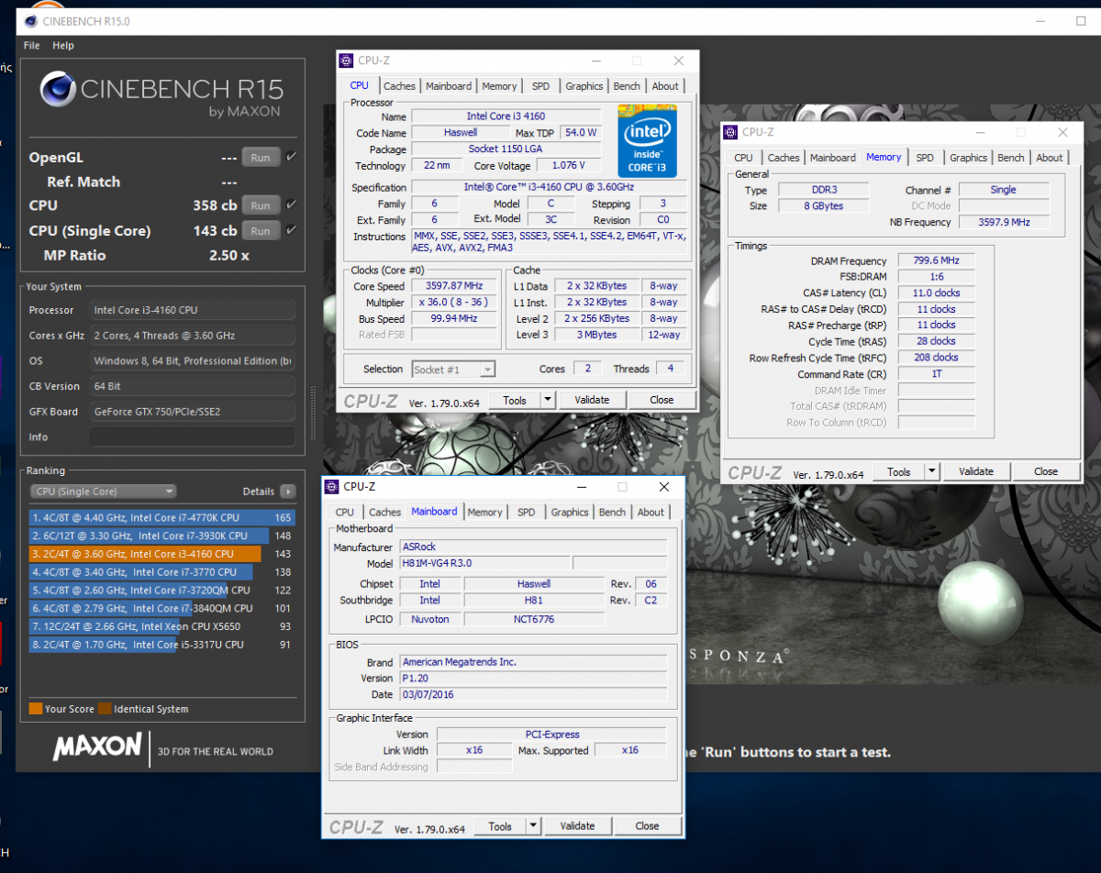This screenshot has width=1101, height=873.
Task: Toggle the CPU (Single Core) test checkbox
Action: (x=291, y=230)
